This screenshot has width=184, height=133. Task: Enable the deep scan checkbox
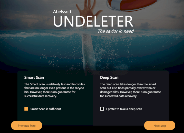(102, 109)
